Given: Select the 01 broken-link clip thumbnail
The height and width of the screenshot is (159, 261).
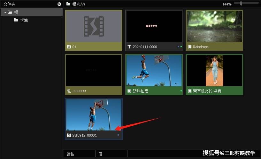Looking at the screenshot, I should tap(93, 26).
